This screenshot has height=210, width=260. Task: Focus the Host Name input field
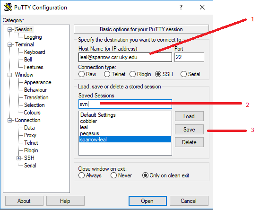[x=125, y=57]
